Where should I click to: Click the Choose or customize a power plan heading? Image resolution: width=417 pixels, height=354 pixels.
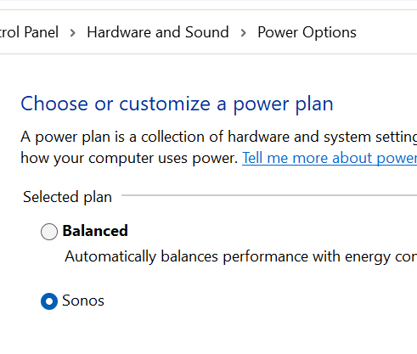click(177, 104)
